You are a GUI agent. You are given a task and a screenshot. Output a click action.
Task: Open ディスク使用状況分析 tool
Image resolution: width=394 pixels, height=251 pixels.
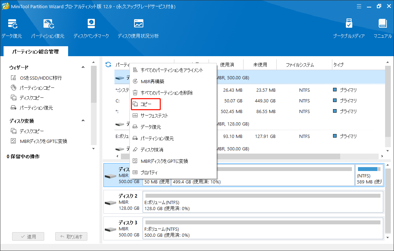tap(138, 28)
